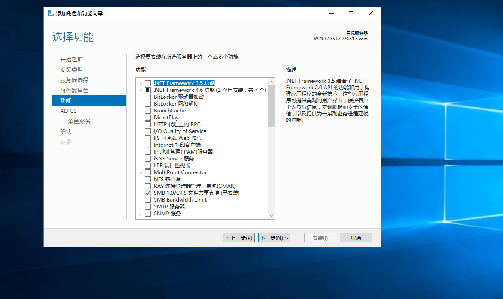
Task: Tick the BranchCache checkbox
Action: pyautogui.click(x=148, y=111)
